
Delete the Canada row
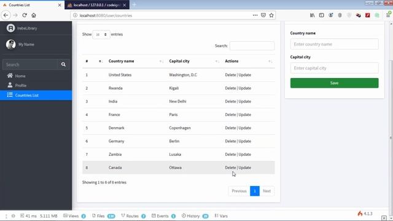[230, 168]
